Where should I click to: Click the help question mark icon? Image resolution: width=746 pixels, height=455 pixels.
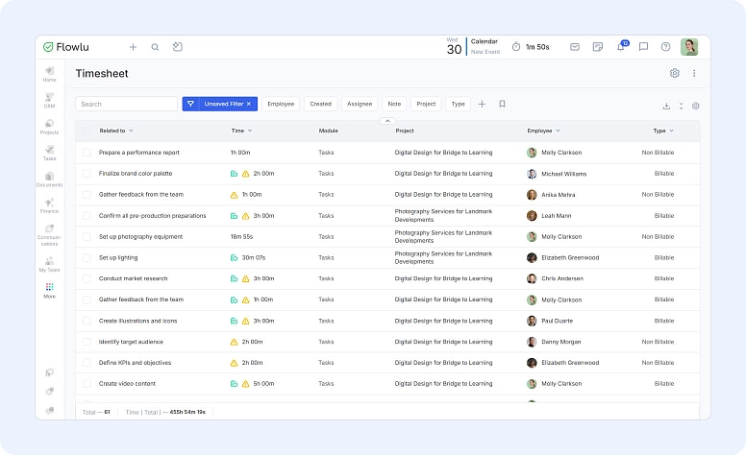coord(665,46)
